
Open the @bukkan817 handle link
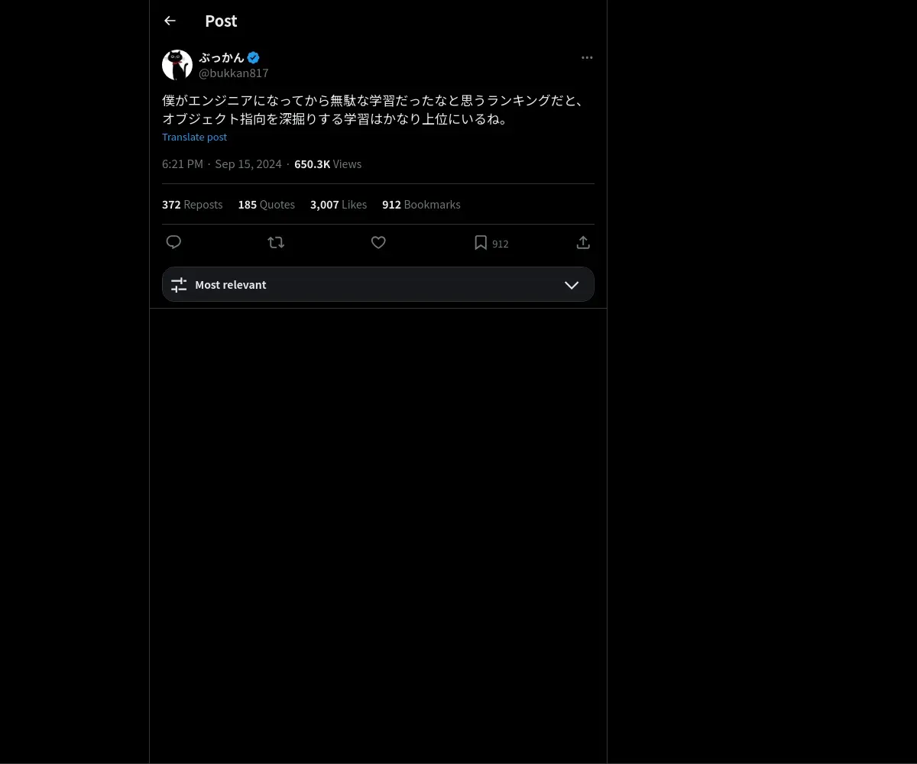(234, 73)
